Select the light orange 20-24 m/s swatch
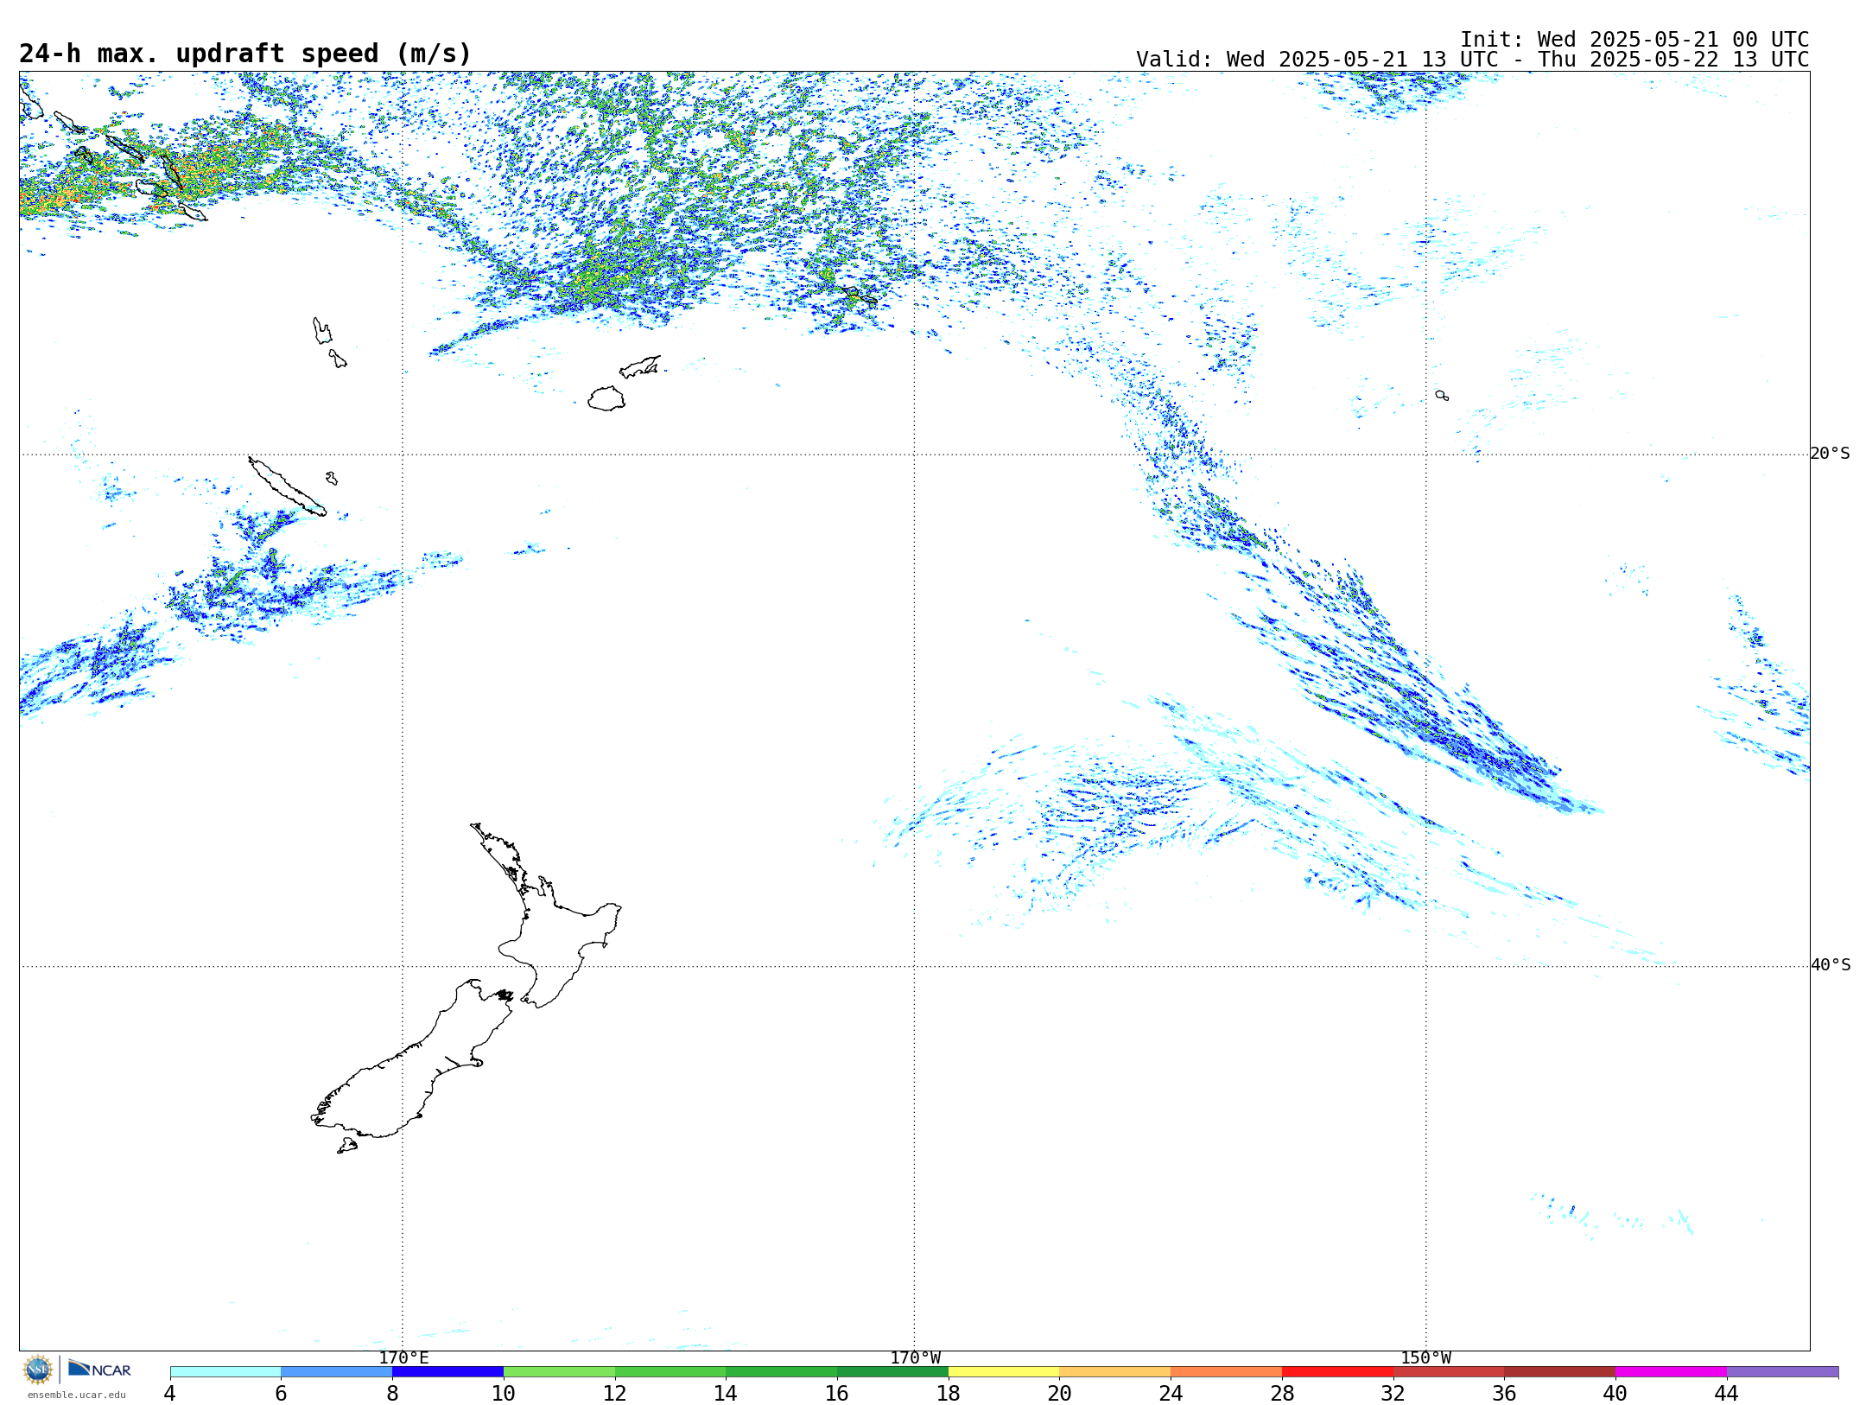 coord(1115,1371)
